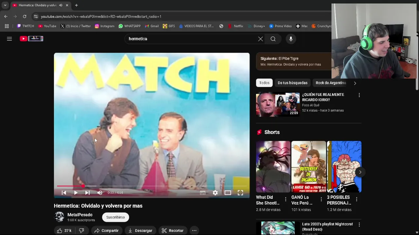419x235 pixels.
Task: Download video with Descargar button
Action: [x=140, y=230]
